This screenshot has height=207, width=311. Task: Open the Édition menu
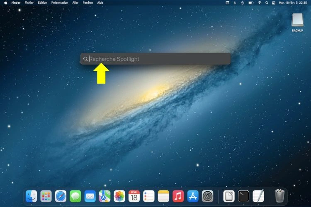(42, 3)
